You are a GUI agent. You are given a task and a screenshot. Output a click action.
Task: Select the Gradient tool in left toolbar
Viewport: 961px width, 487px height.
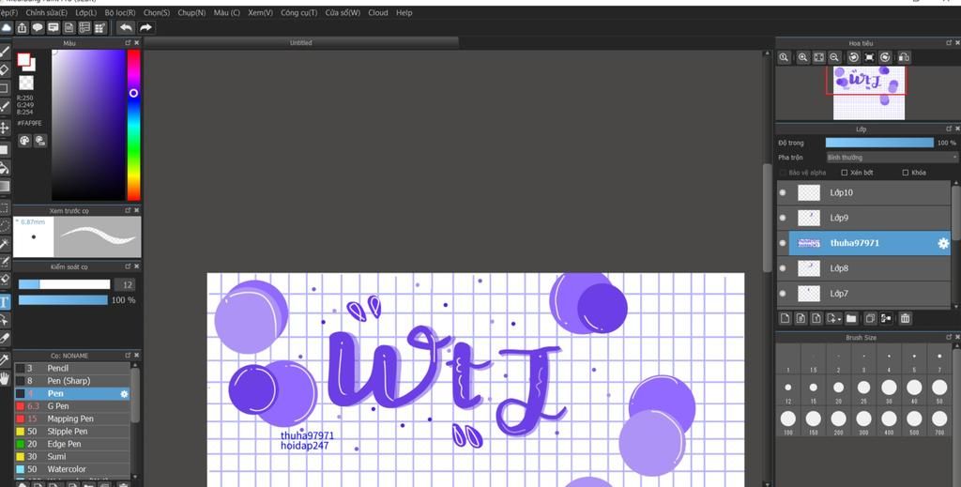[x=5, y=186]
